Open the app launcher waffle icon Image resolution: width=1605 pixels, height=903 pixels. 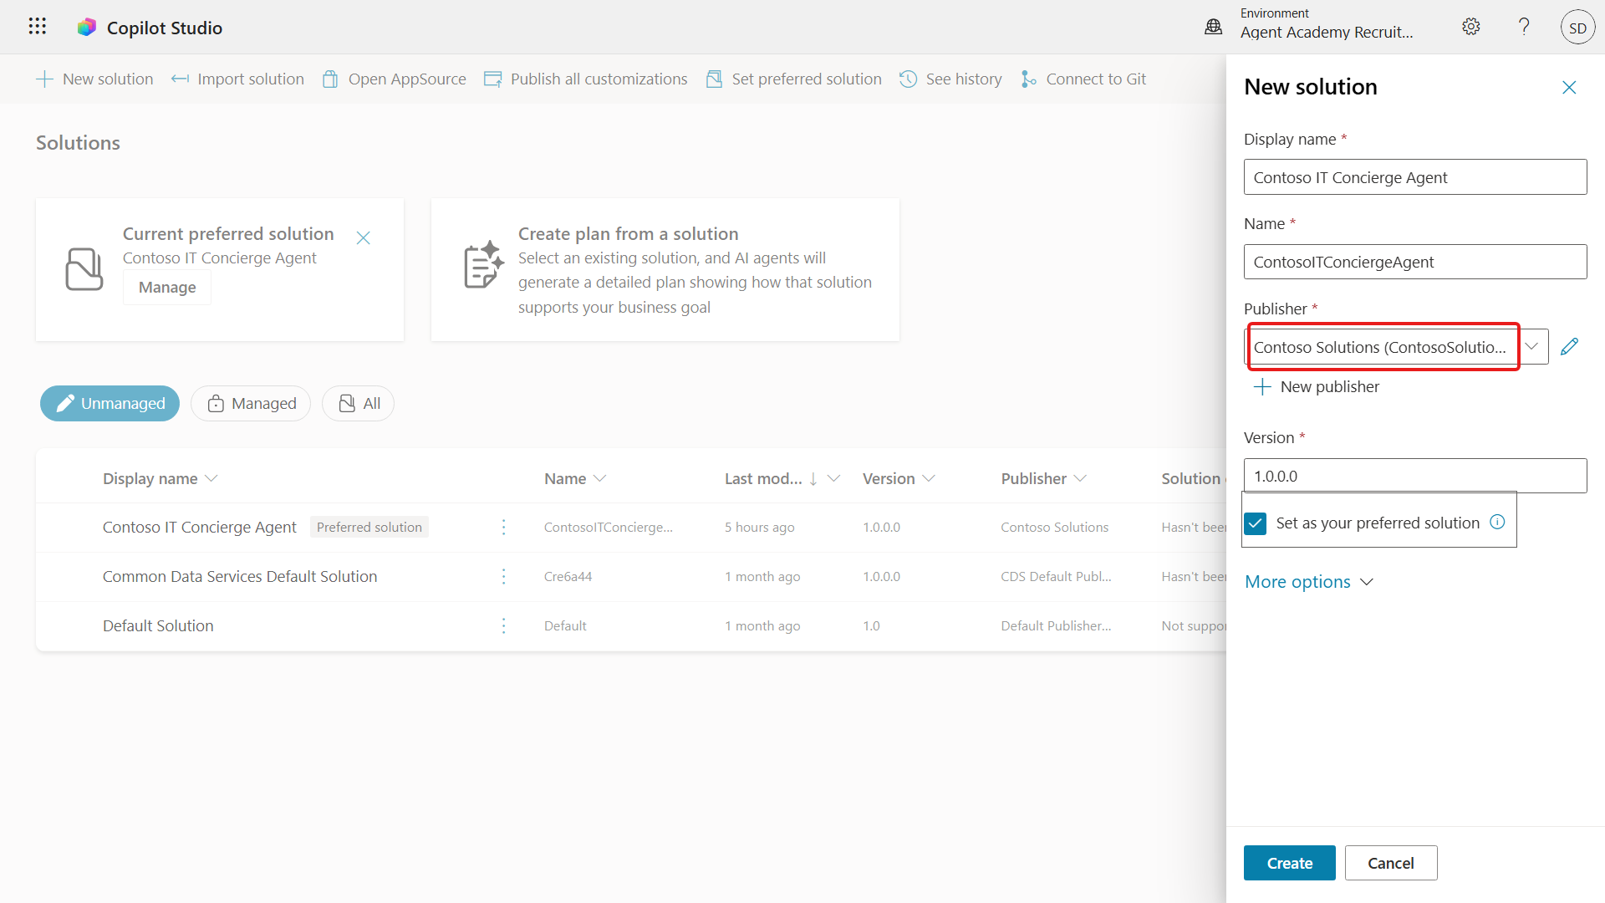(37, 27)
